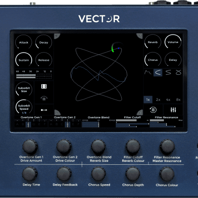Click the on-screen Delay dial
The height and width of the screenshot is (198, 198).
(x=173, y=60)
